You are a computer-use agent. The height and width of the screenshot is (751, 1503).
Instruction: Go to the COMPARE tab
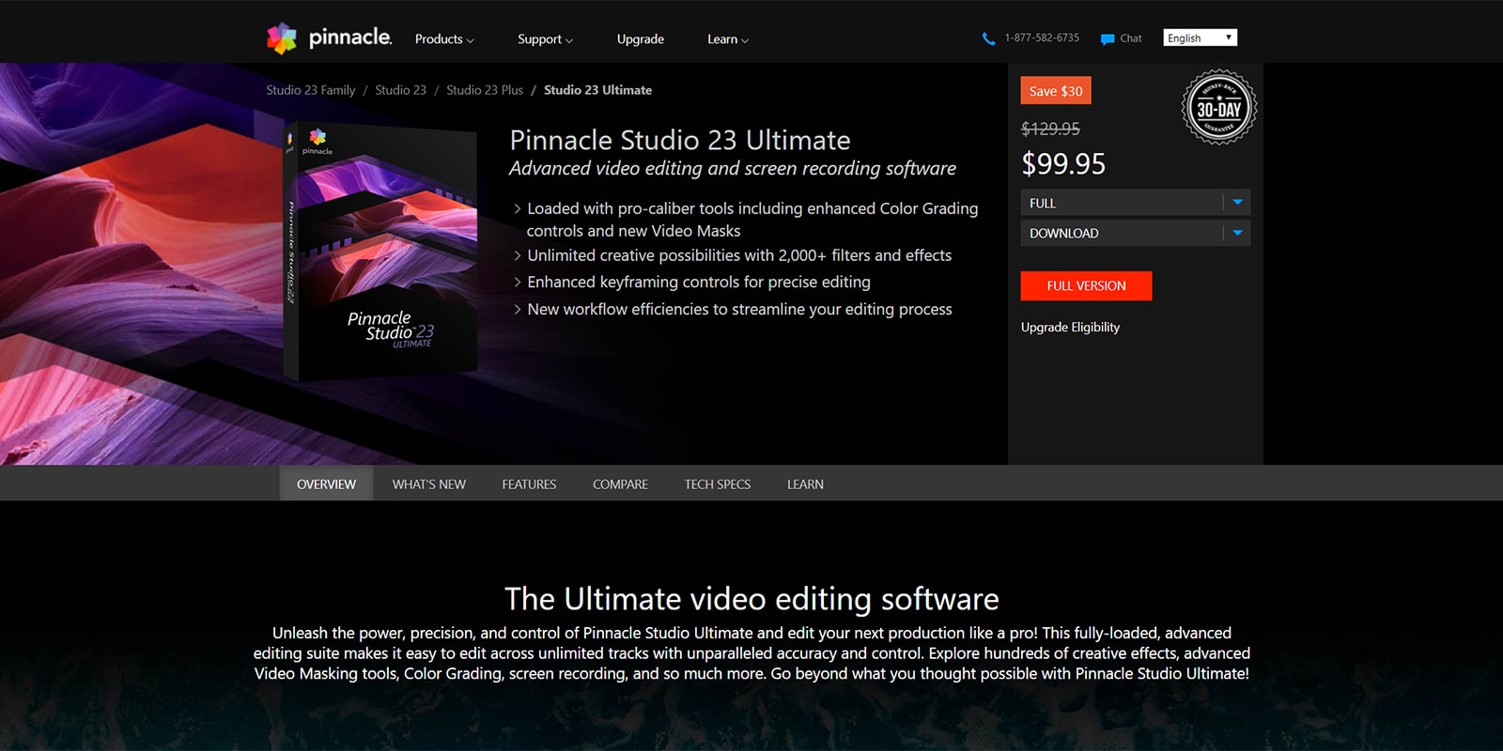(x=620, y=483)
